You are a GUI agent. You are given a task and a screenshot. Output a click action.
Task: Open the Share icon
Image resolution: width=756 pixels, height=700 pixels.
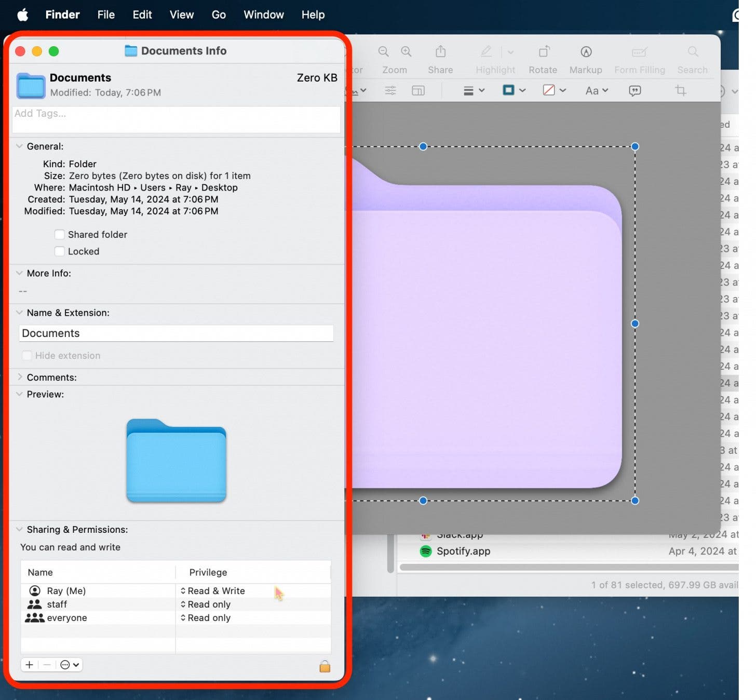click(x=440, y=51)
